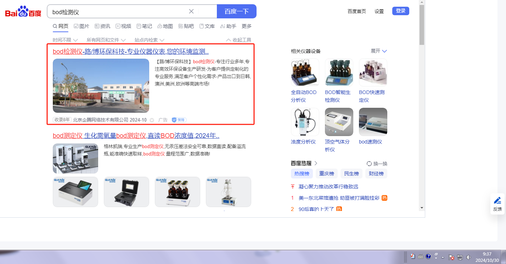Open the bod检测仪-路/博环保科技 result title
The image size is (506, 264).
point(131,52)
